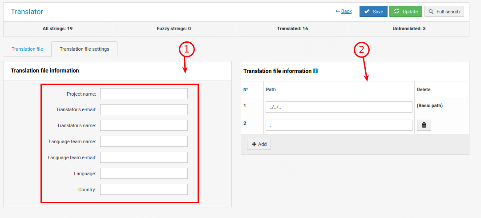The height and width of the screenshot is (218, 481).
Task: Click the Delete column header
Action: (424, 89)
